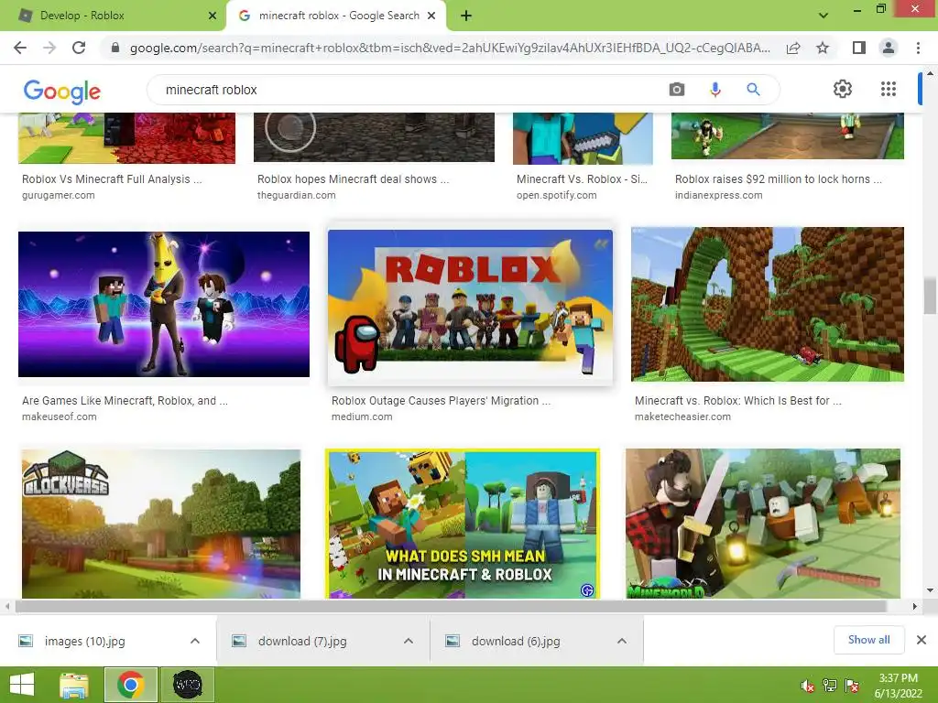Open the What Does SMH Mean image
The height and width of the screenshot is (703, 938).
coord(463,524)
